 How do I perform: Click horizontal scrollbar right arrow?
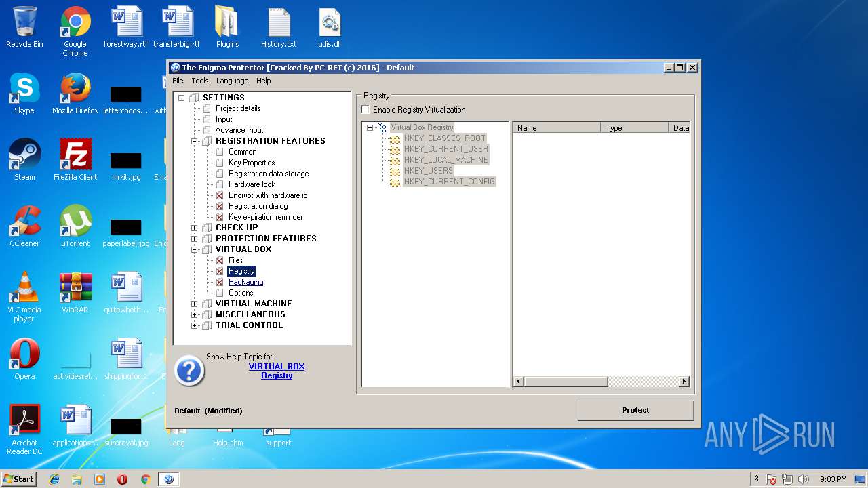pyautogui.click(x=684, y=382)
